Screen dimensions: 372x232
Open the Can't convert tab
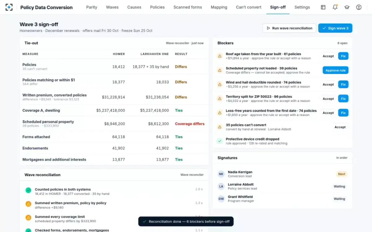pyautogui.click(x=249, y=7)
